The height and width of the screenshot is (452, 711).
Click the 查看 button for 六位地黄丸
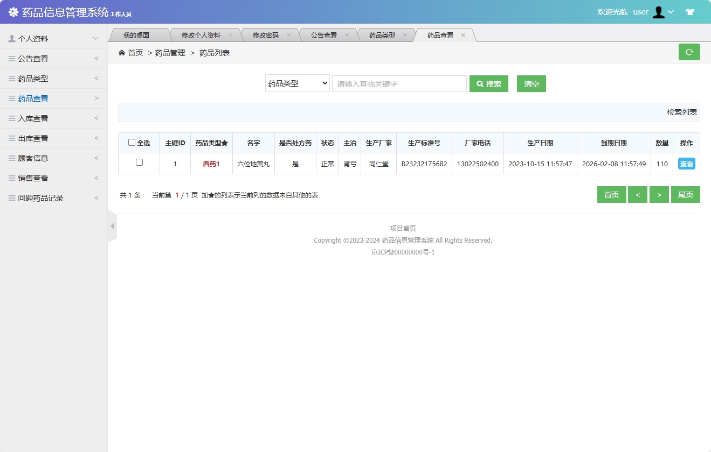[686, 164]
